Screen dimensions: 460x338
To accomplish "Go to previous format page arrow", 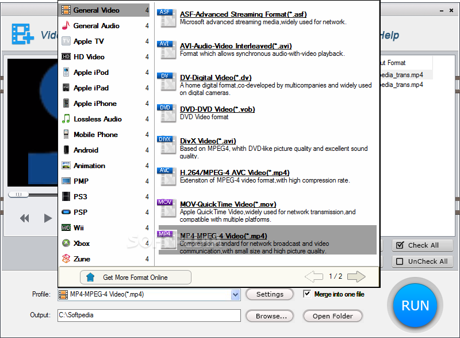I will click(x=314, y=276).
